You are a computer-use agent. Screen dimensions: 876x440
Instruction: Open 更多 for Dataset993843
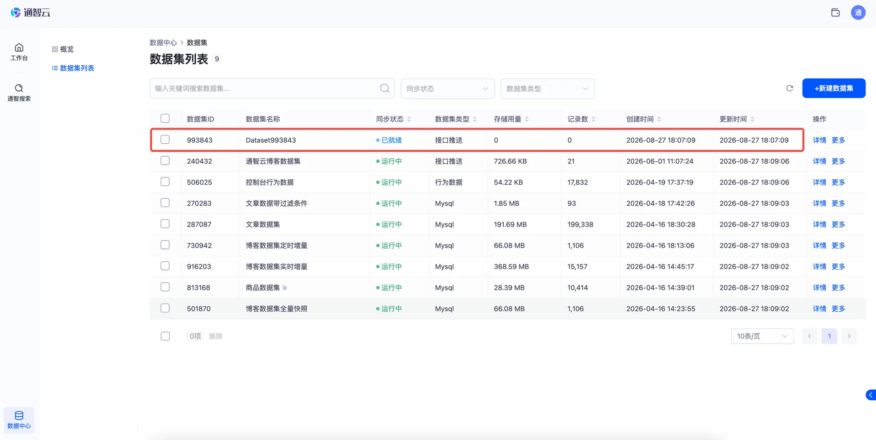pos(838,140)
